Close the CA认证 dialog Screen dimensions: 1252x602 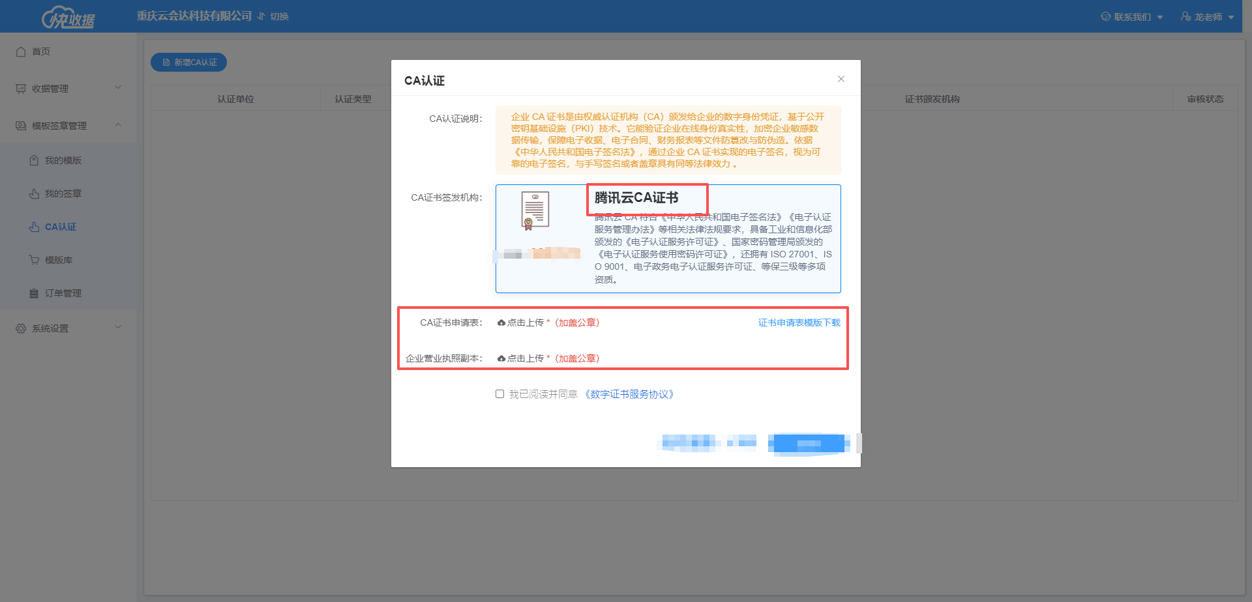[x=841, y=79]
